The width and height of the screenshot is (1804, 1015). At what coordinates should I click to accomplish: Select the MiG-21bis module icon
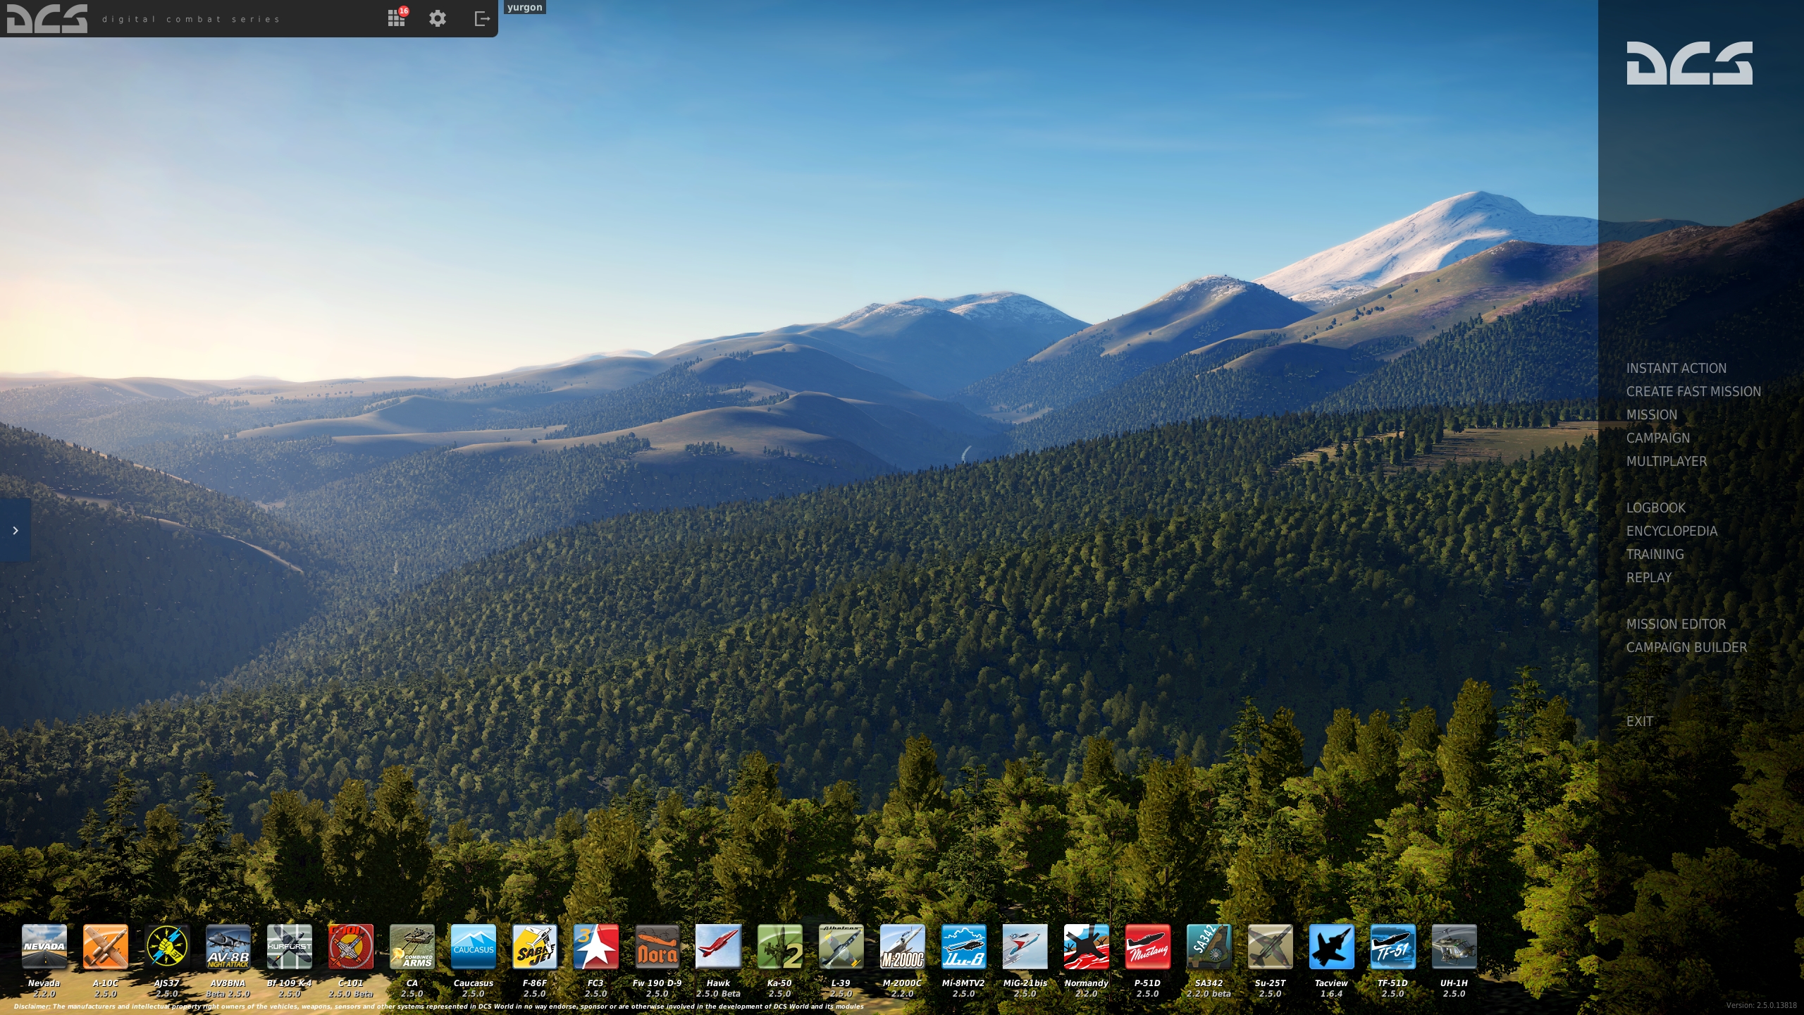[x=1025, y=948]
